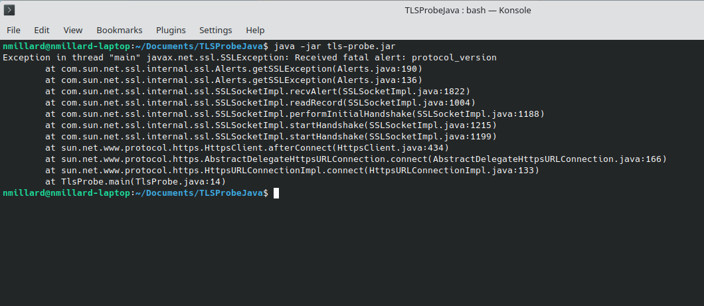Open the Settings menu
Image resolution: width=704 pixels, height=306 pixels.
(216, 30)
